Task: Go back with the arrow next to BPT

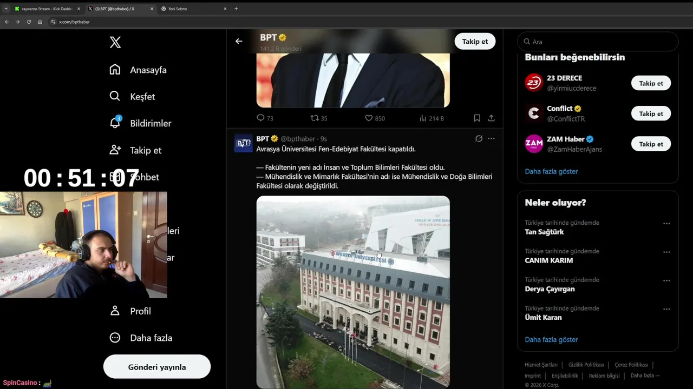Action: click(239, 41)
